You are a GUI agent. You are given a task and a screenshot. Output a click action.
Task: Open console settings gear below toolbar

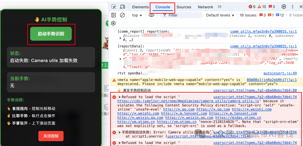[113, 23]
